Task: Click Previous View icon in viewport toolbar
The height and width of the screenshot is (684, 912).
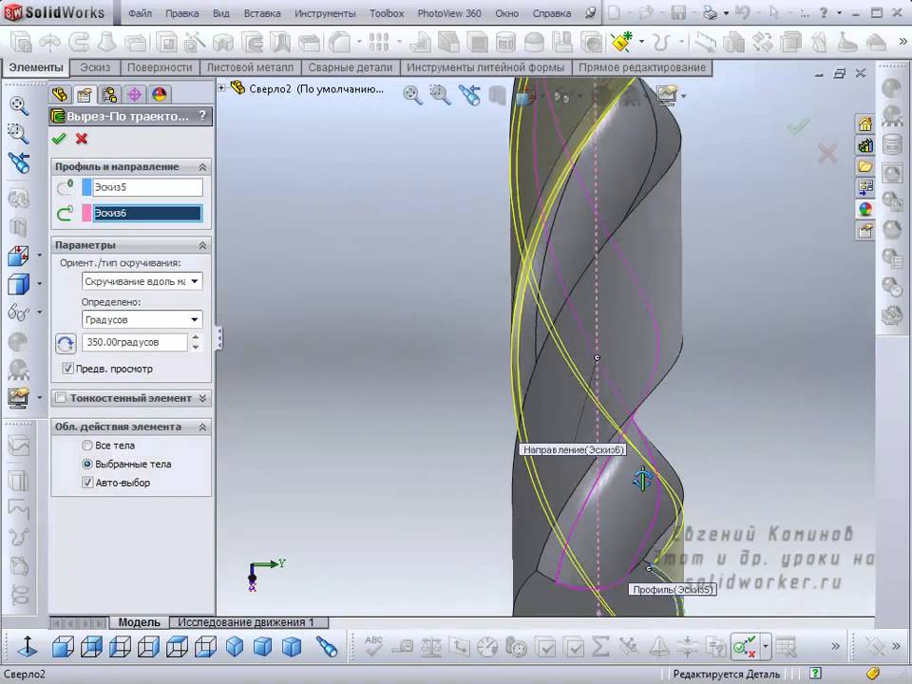Action: coord(468,95)
